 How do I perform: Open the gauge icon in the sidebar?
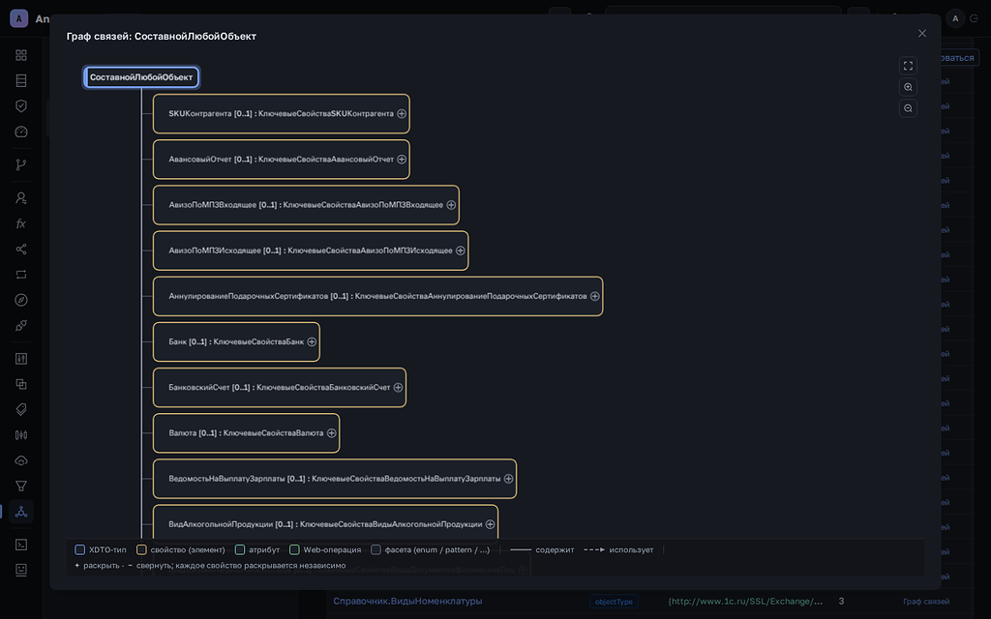tap(21, 132)
